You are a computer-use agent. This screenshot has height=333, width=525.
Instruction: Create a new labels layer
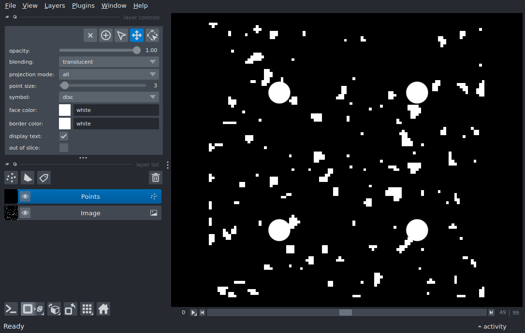(44, 178)
